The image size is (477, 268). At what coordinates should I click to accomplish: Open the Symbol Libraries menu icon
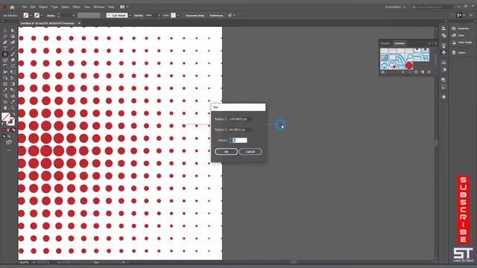pyautogui.click(x=383, y=72)
